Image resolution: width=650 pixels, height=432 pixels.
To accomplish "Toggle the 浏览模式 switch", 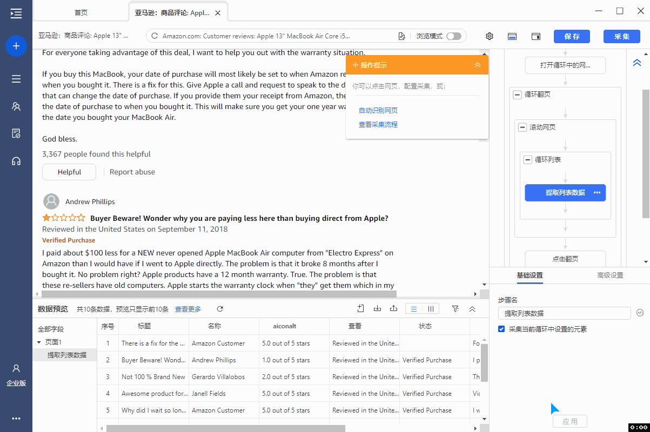I will point(454,36).
